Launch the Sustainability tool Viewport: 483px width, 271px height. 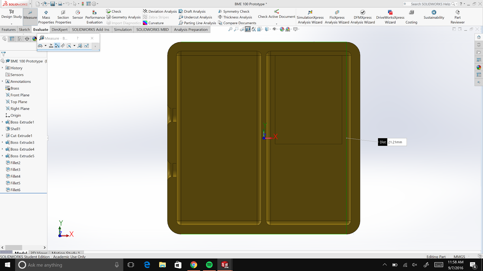pyautogui.click(x=434, y=14)
